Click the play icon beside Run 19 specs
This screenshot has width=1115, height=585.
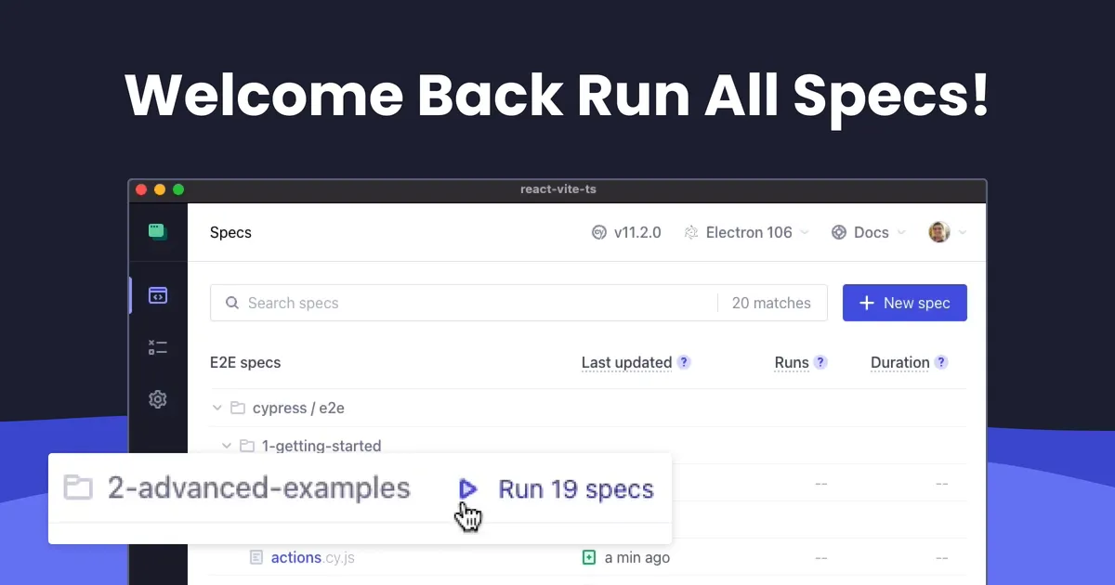[468, 488]
